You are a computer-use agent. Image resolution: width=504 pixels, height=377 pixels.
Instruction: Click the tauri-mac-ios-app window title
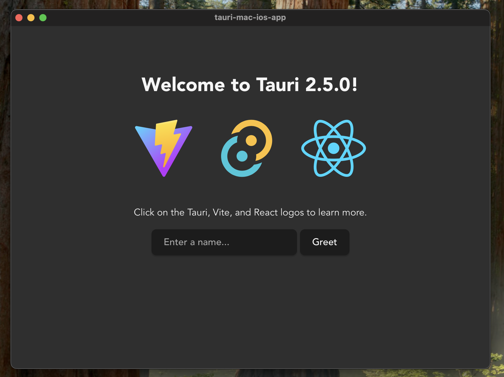250,17
